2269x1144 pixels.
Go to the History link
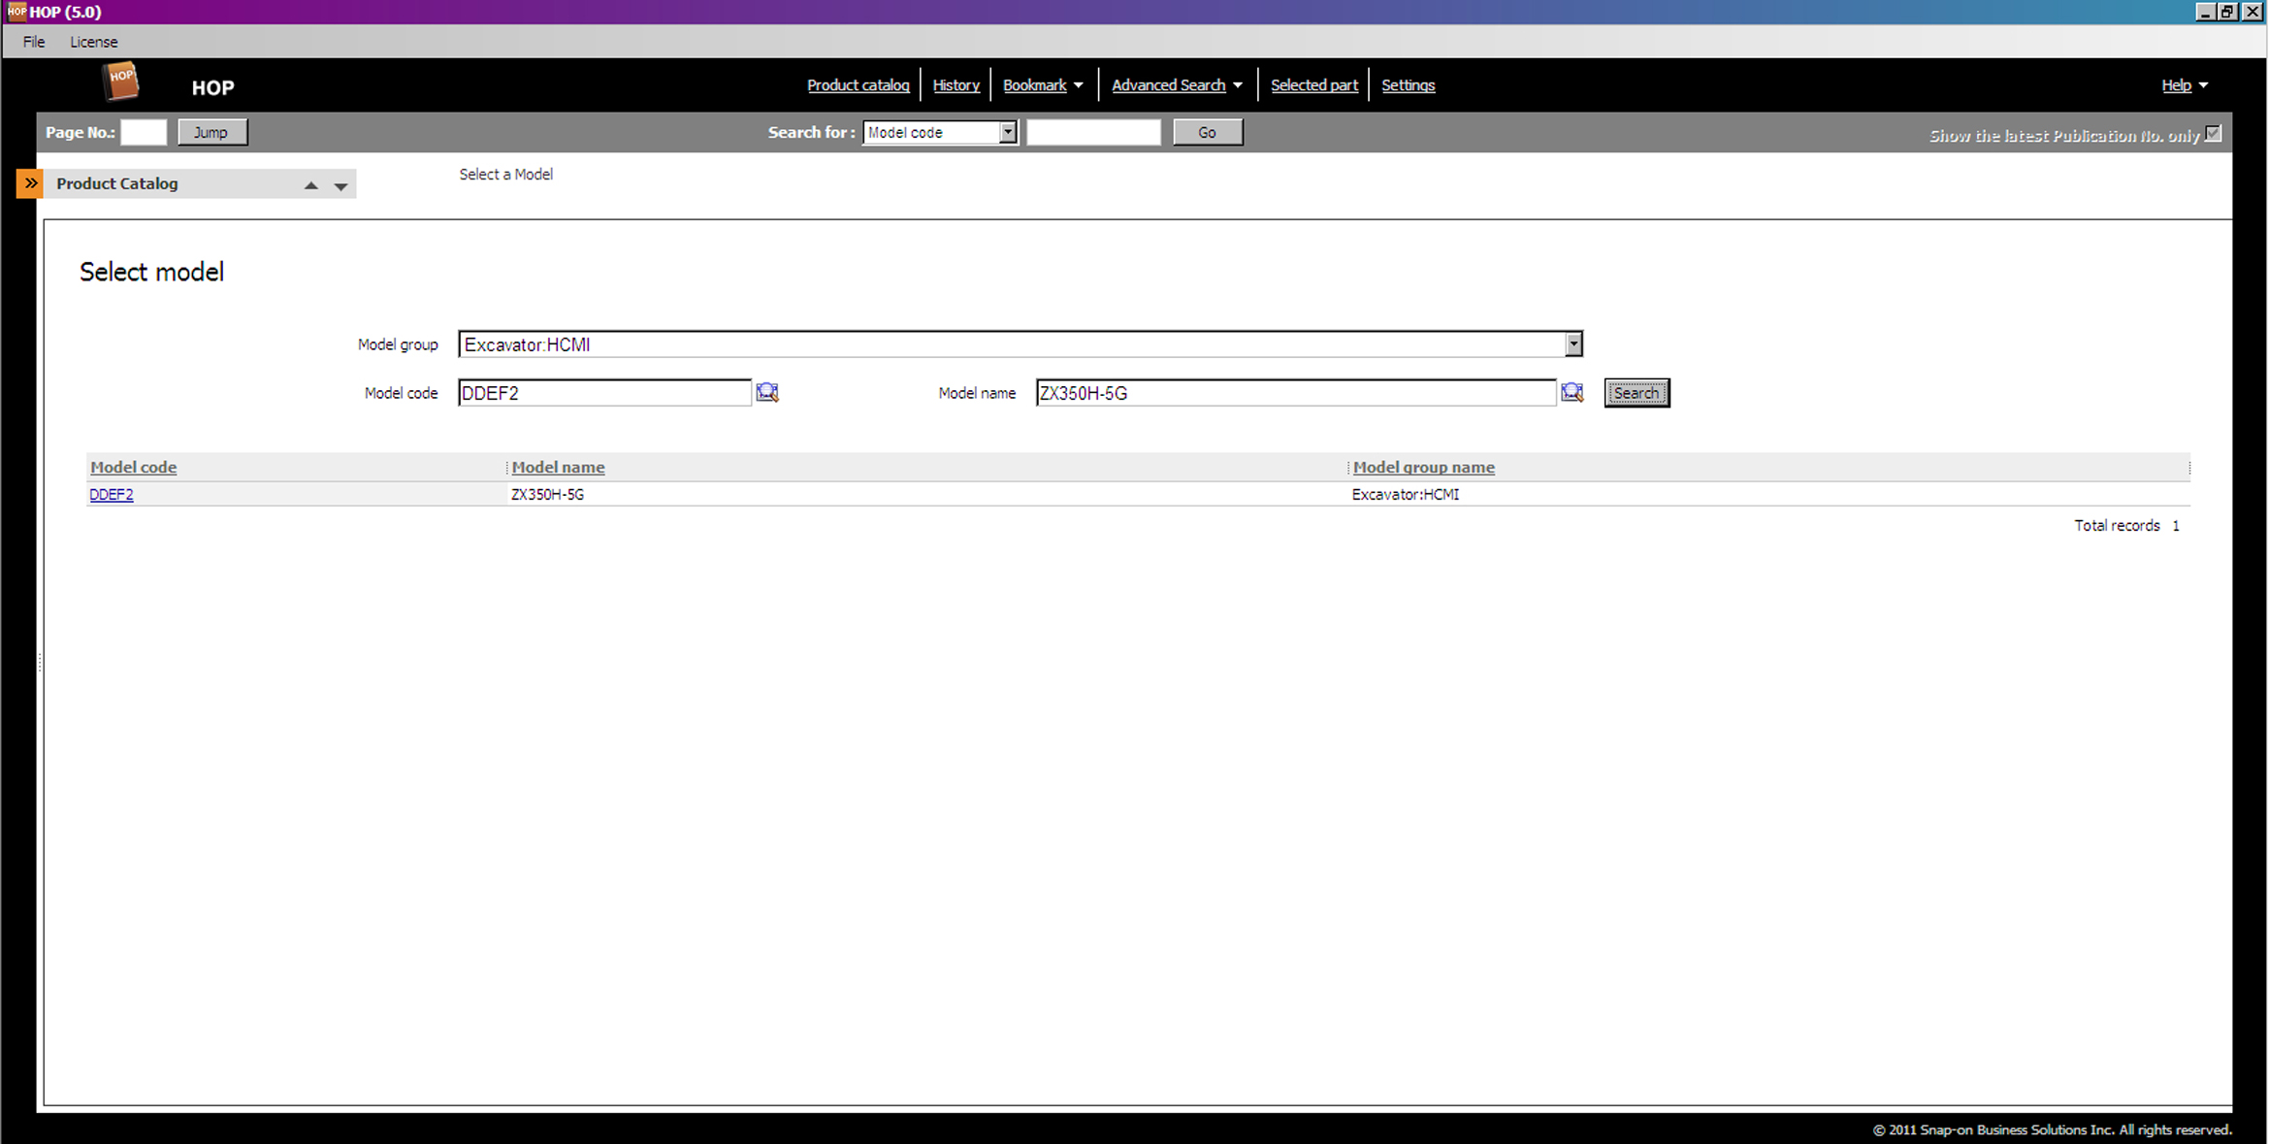coord(956,85)
